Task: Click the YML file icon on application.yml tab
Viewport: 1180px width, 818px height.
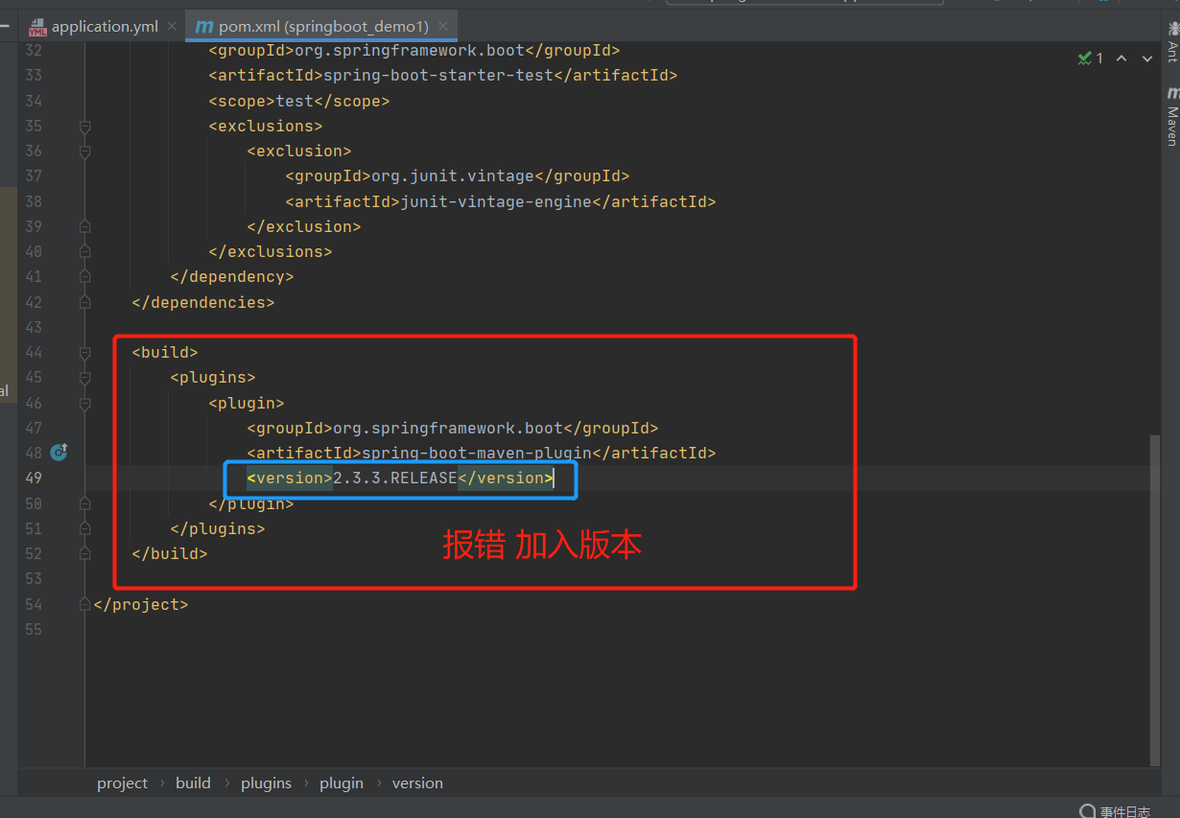Action: [37, 27]
